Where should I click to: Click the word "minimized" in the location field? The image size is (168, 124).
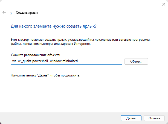click(70, 61)
